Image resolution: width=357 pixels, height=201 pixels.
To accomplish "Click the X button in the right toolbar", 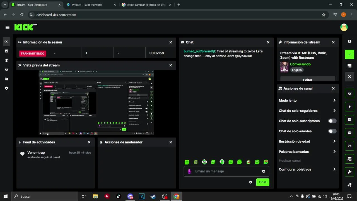I will (x=349, y=77).
